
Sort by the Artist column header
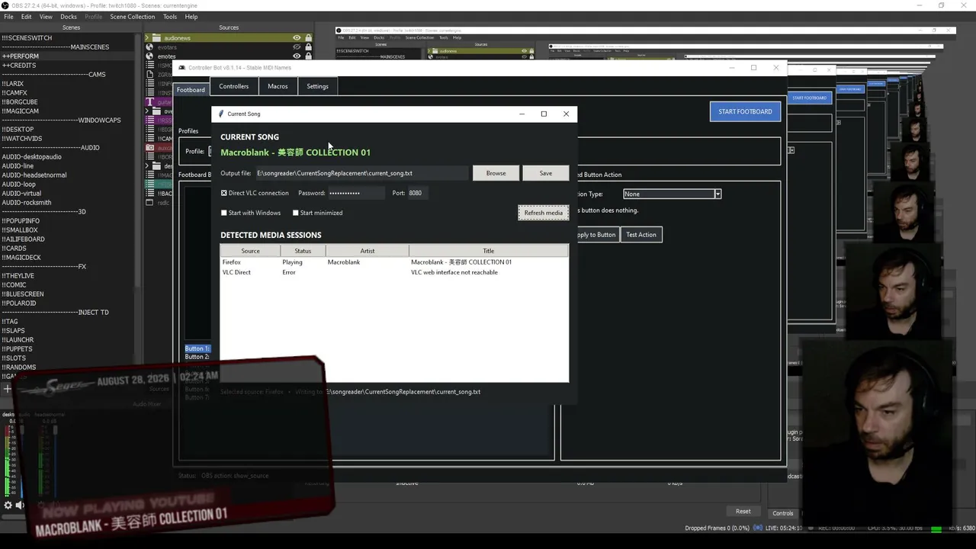pos(368,251)
